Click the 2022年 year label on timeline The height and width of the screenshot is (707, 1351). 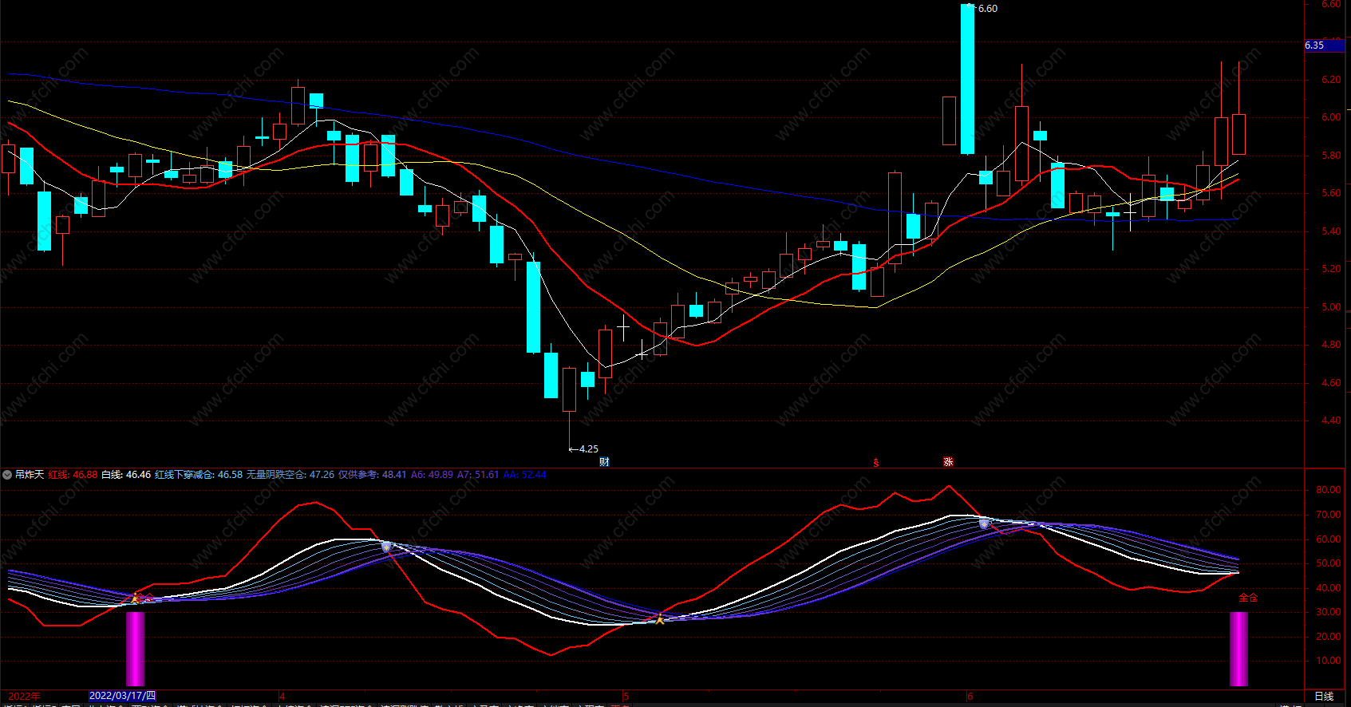coord(25,696)
